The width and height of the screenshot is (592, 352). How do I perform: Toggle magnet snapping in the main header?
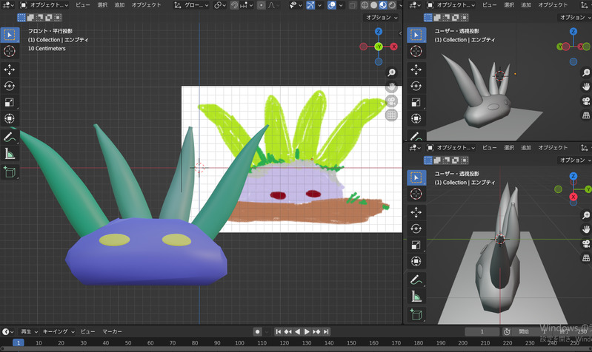[235, 5]
